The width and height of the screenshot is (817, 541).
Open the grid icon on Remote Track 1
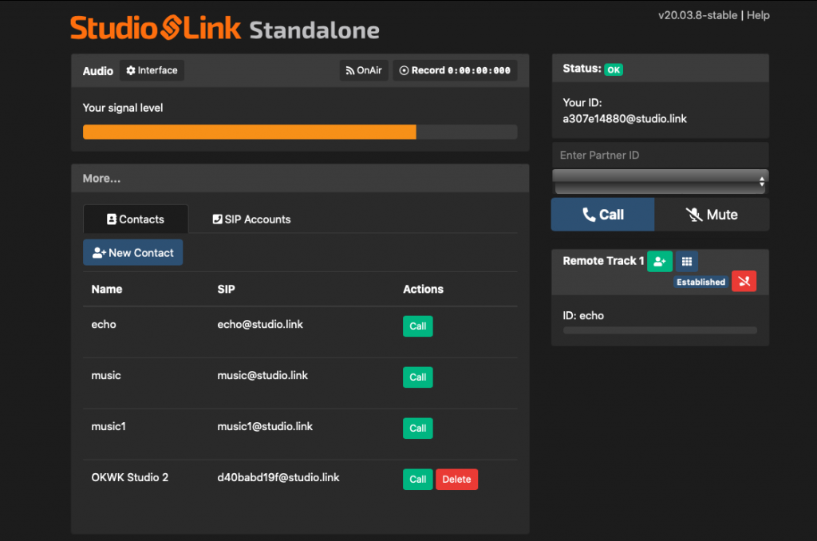tap(687, 261)
